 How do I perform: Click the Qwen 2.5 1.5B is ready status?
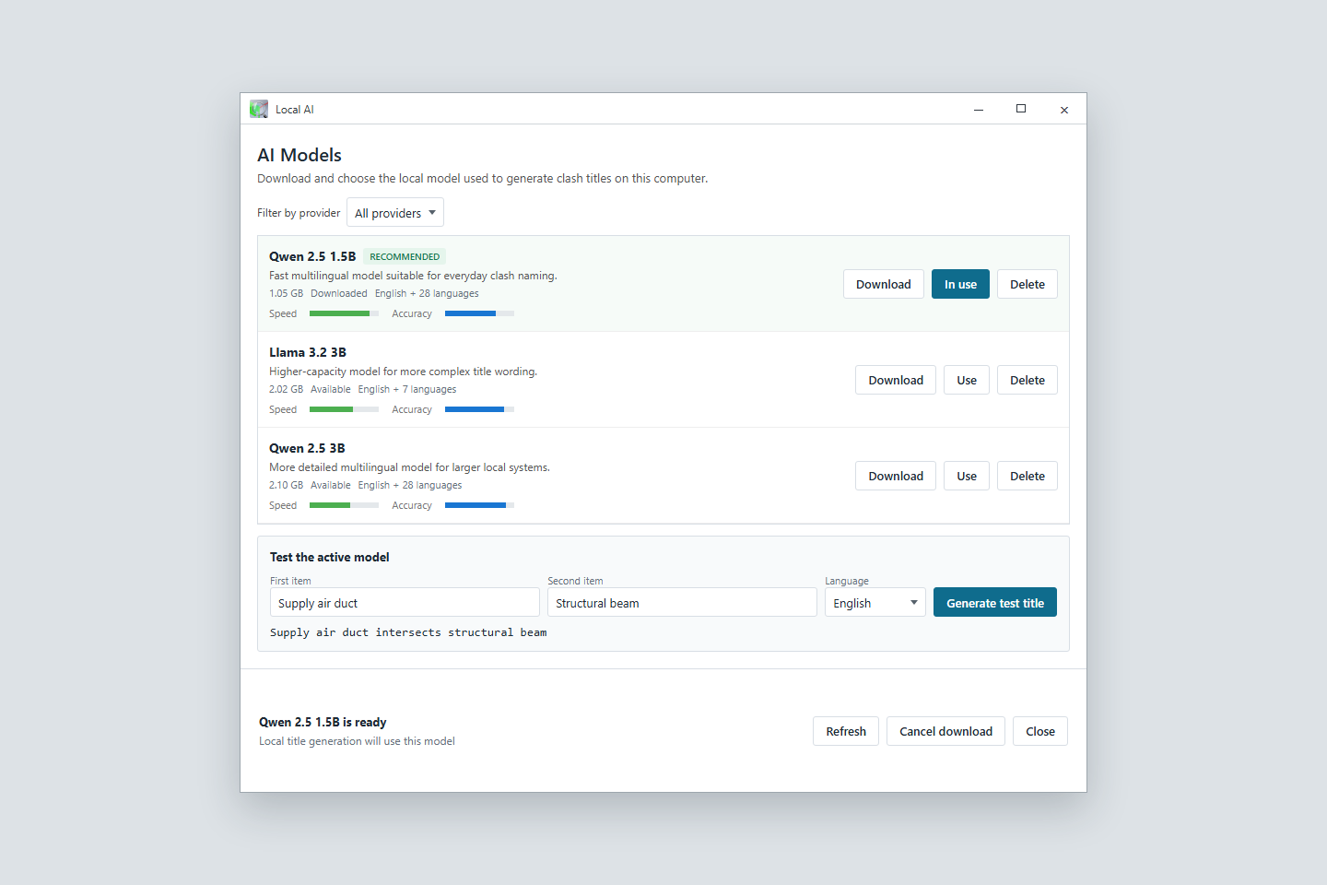click(323, 722)
